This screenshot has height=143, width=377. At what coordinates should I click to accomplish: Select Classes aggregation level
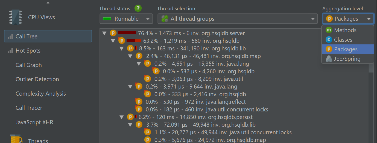(348, 40)
